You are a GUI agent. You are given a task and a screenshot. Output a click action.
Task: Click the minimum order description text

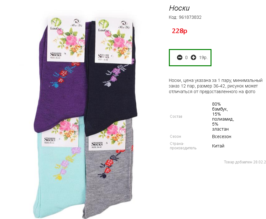pyautogui.click(x=216, y=86)
